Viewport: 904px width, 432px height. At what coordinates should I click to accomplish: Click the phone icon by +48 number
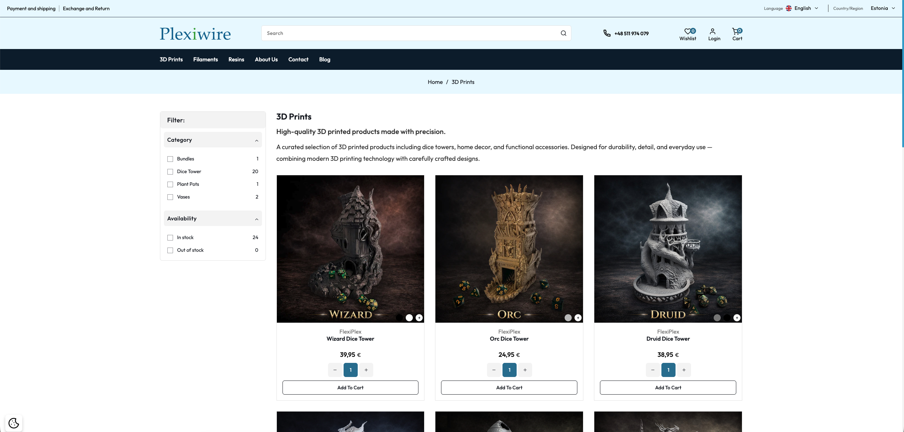607,33
